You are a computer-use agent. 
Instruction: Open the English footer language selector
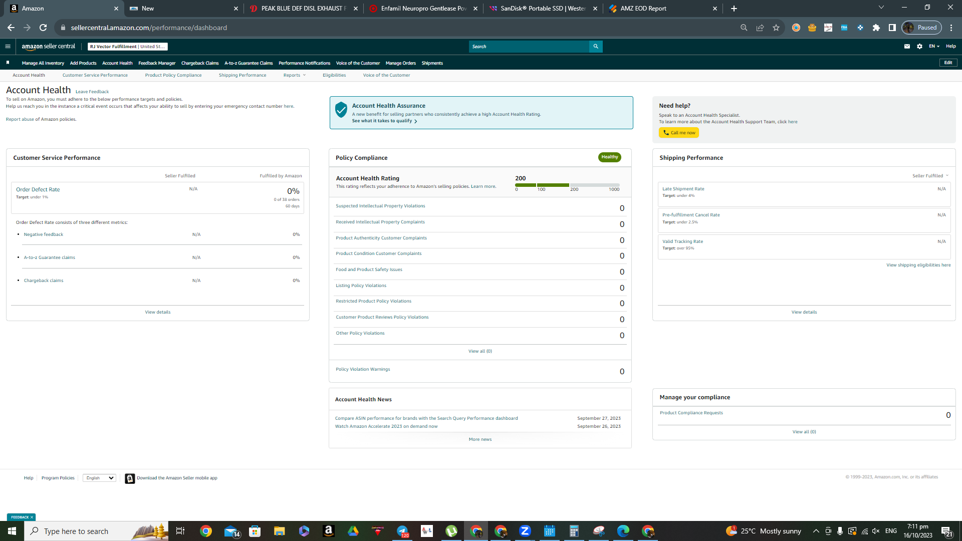coord(99,478)
